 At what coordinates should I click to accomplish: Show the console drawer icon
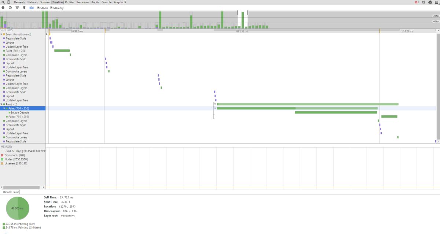point(423,2)
